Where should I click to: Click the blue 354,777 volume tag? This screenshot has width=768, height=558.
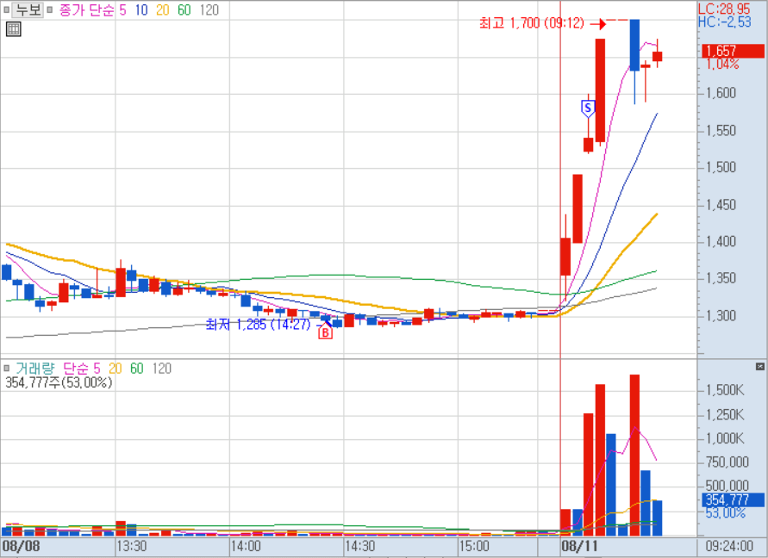pos(733,499)
